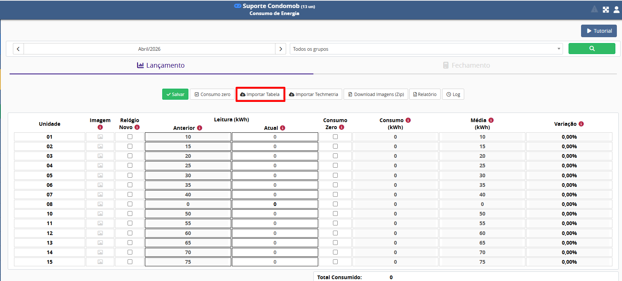This screenshot has height=281, width=622.
Task: Open the Log button
Action: (453, 94)
